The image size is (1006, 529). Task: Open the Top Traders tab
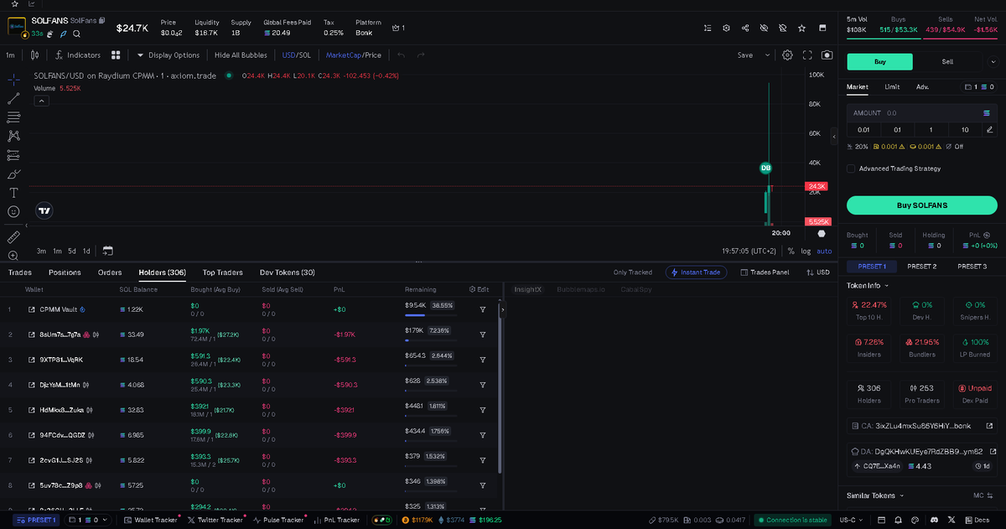pyautogui.click(x=223, y=272)
